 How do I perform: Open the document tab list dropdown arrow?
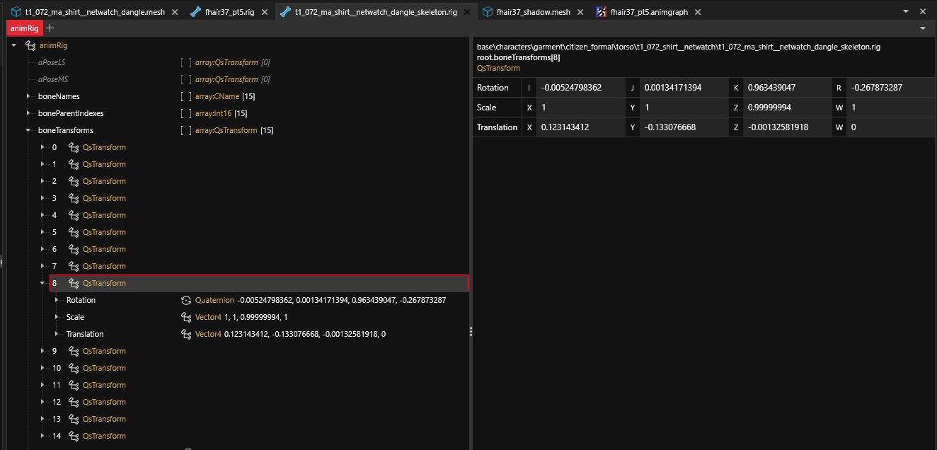(x=905, y=12)
